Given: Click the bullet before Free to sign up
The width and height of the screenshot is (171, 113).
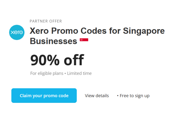Looking at the screenshot, I should (x=118, y=96).
